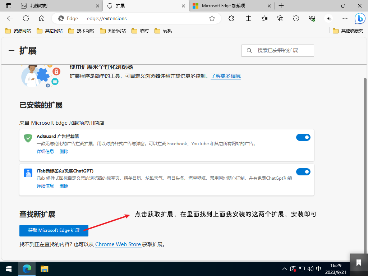368x276 pixels.
Task: Click the bookmark widget near the taskbar corner
Action: [359, 262]
